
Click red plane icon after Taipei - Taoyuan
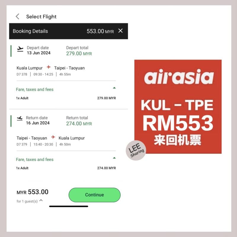coord(53,137)
